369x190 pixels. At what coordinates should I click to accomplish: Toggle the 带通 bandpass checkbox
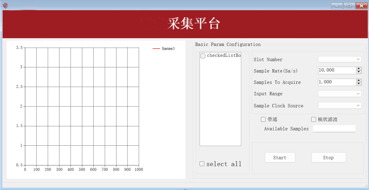click(x=263, y=120)
